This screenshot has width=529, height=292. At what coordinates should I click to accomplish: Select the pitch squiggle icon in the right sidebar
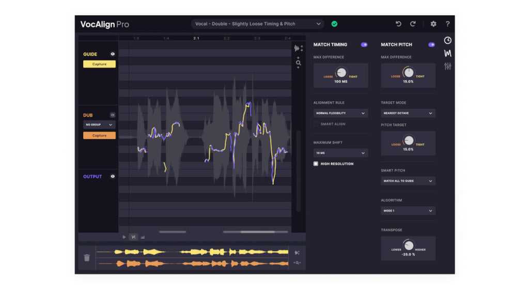447,53
